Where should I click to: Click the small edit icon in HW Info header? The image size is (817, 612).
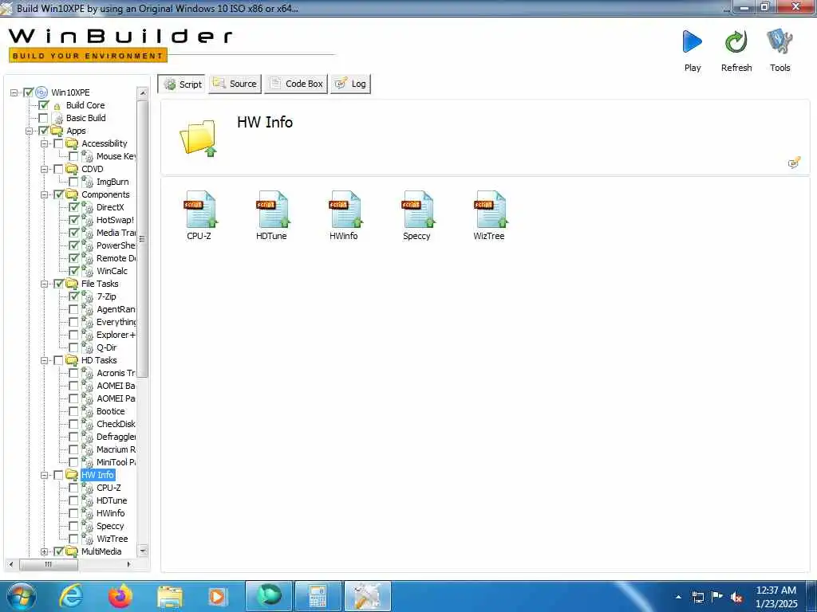pos(794,163)
